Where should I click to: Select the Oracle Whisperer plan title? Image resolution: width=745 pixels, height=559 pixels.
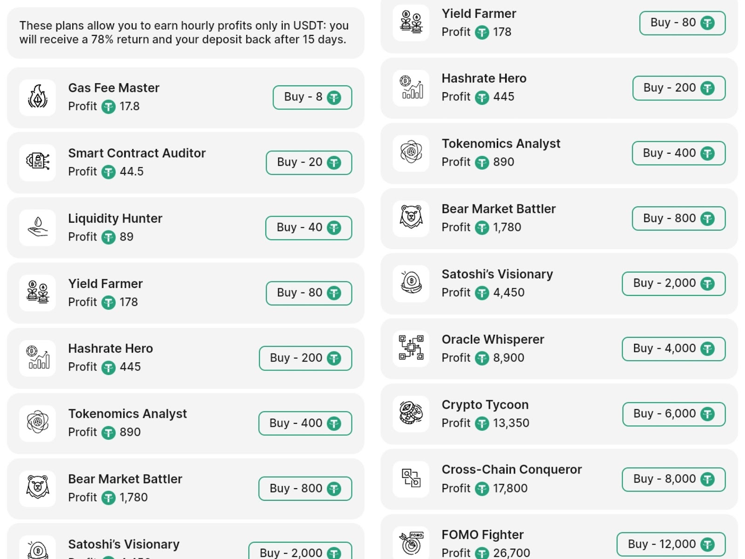(493, 339)
